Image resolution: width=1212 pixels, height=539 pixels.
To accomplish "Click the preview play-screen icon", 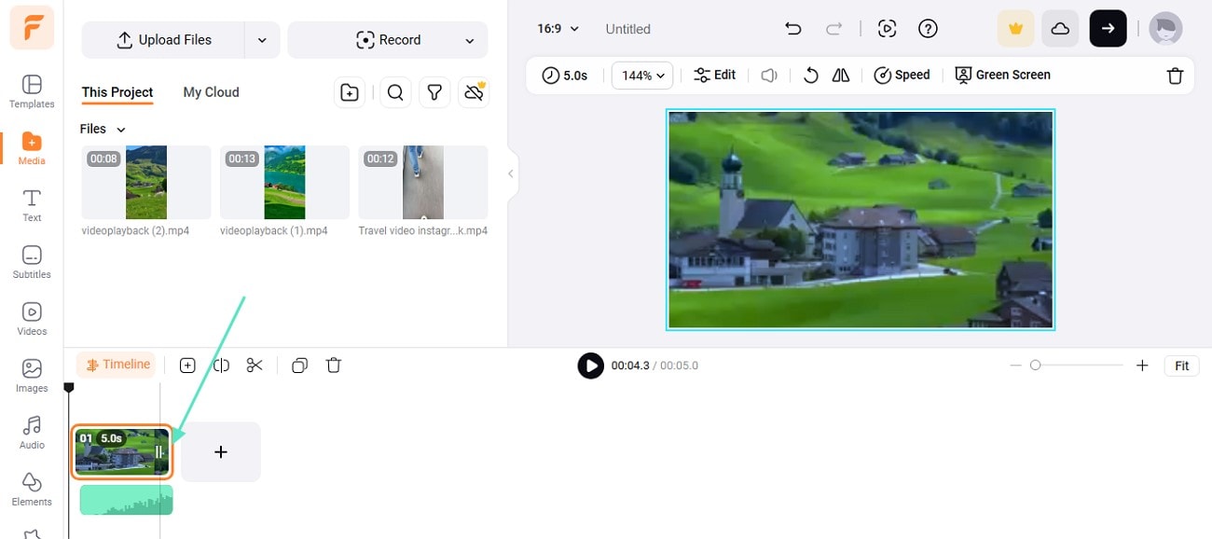I will (x=888, y=29).
